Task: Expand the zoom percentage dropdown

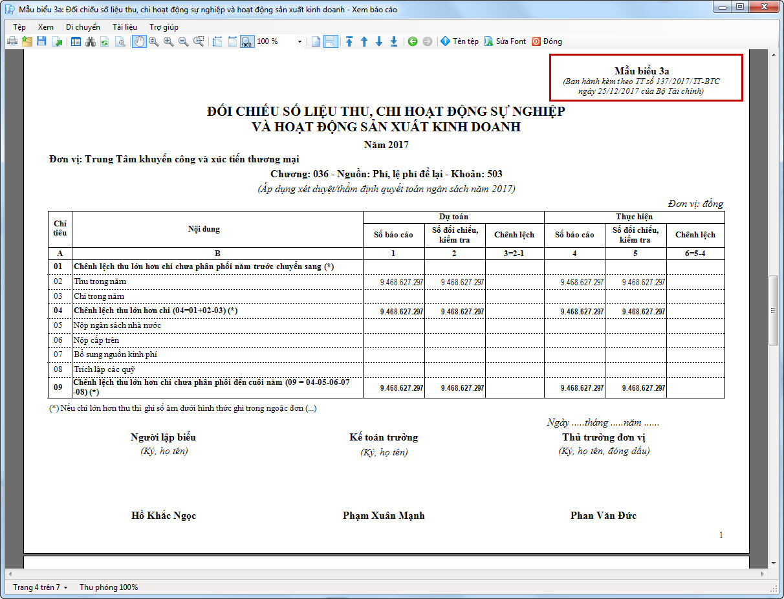Action: click(299, 41)
